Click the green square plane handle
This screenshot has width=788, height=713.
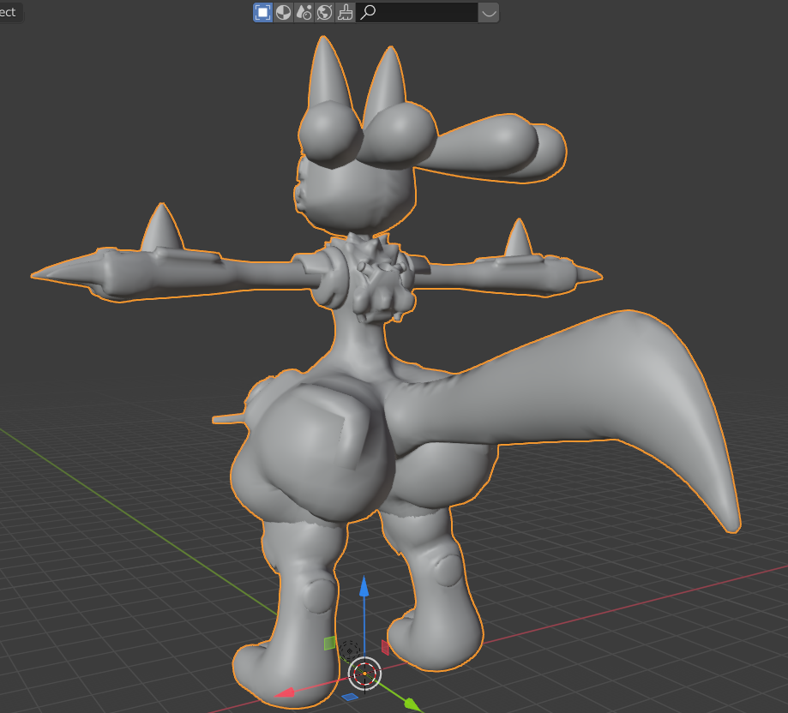click(x=329, y=644)
